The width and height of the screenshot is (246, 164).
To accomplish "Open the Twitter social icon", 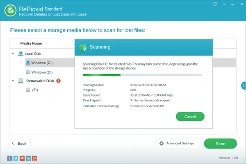I will [16, 158].
